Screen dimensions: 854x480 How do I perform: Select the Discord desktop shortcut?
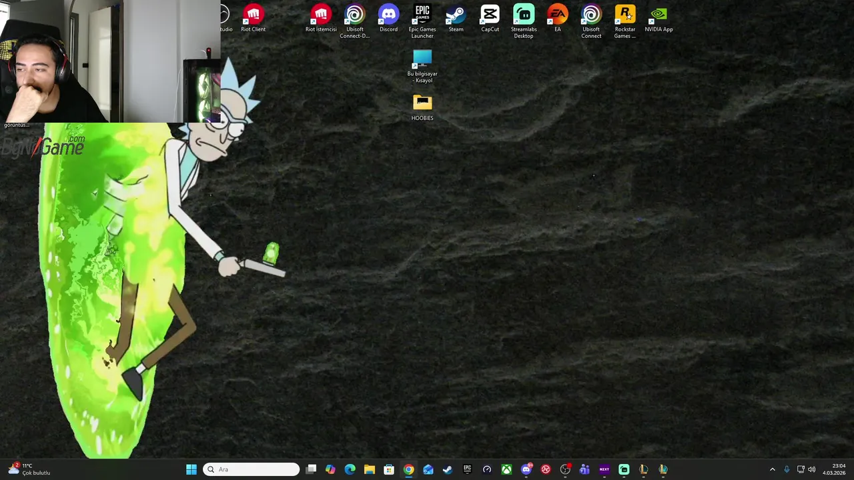pyautogui.click(x=388, y=19)
